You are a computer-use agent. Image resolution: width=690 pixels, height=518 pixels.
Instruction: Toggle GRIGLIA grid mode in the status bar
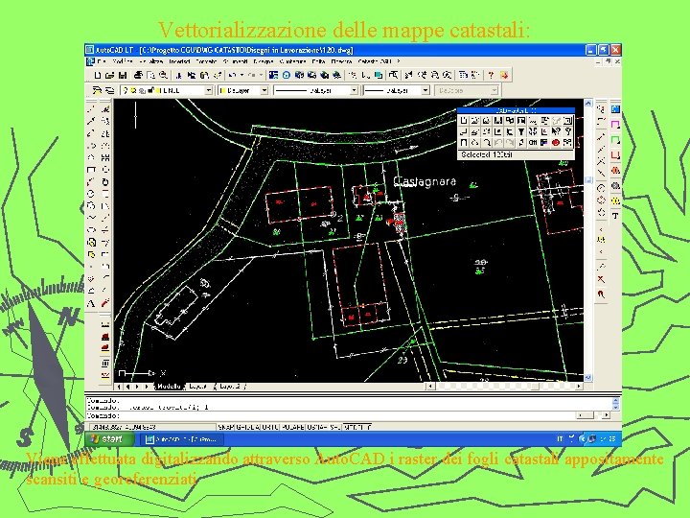point(248,427)
